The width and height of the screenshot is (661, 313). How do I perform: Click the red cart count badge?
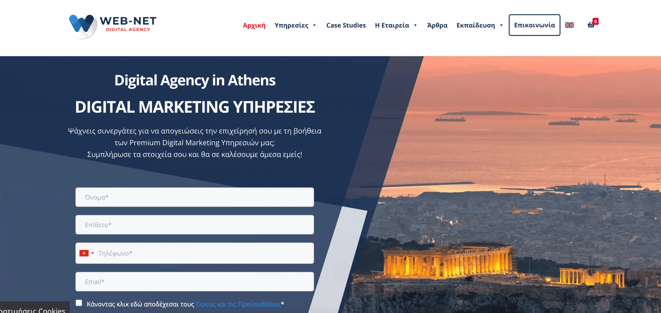click(x=595, y=21)
